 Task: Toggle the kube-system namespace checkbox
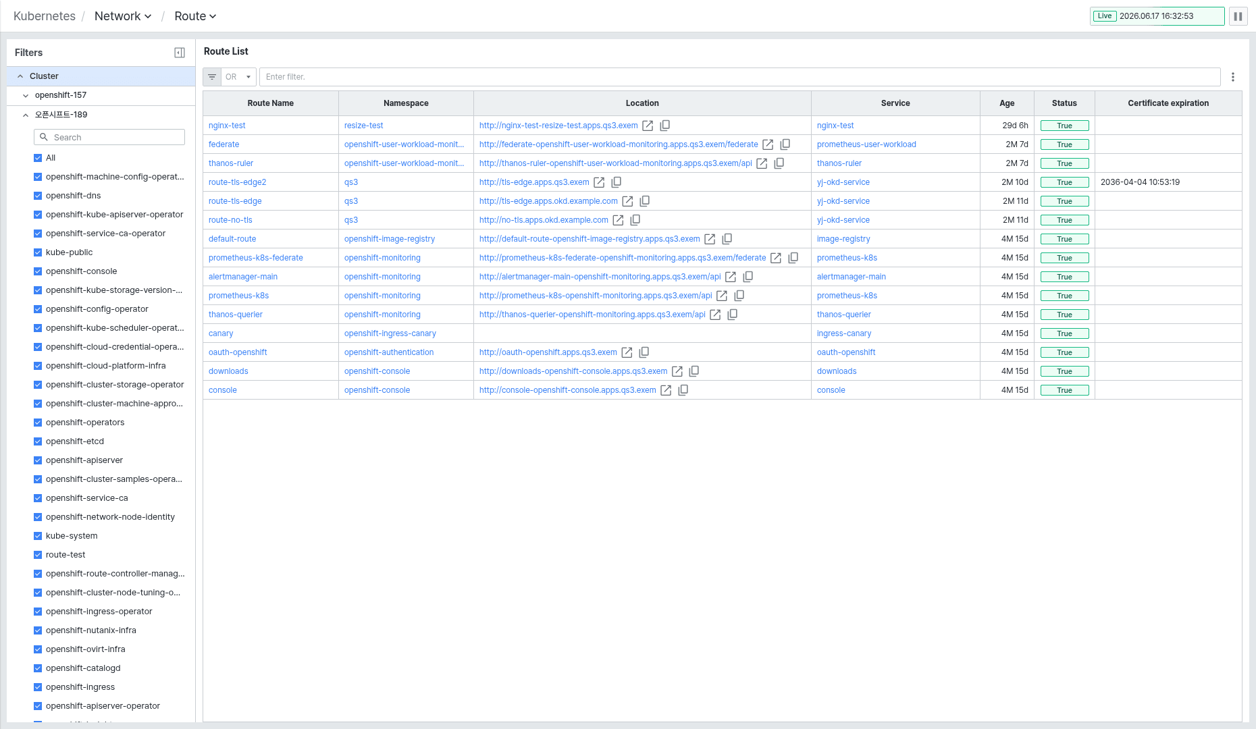click(38, 536)
